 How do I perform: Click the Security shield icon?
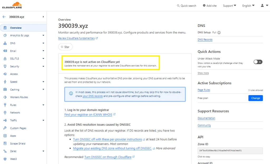(5, 66)
